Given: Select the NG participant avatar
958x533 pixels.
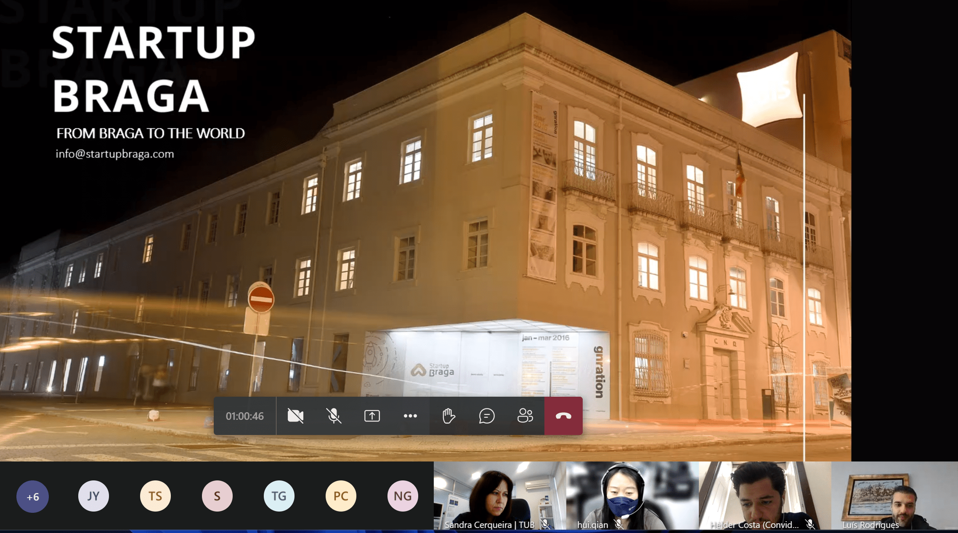Looking at the screenshot, I should tap(403, 496).
